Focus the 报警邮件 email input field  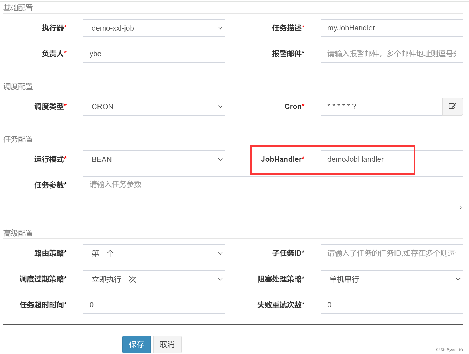click(x=392, y=54)
